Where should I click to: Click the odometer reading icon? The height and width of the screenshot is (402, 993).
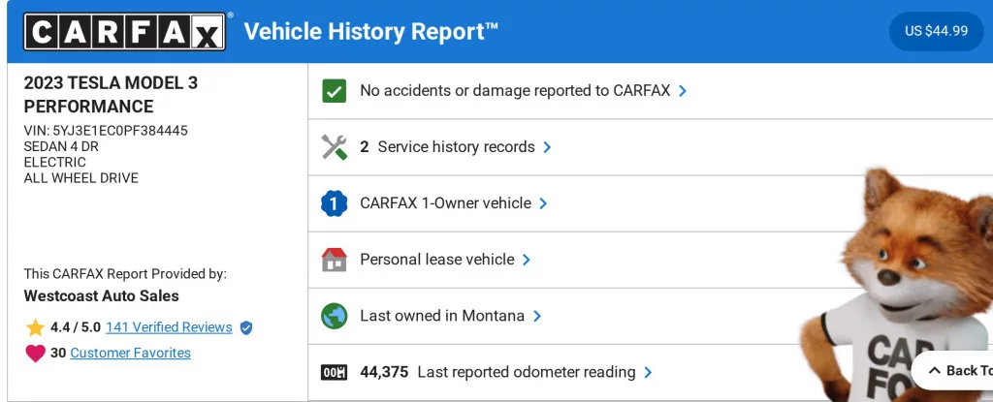click(334, 372)
